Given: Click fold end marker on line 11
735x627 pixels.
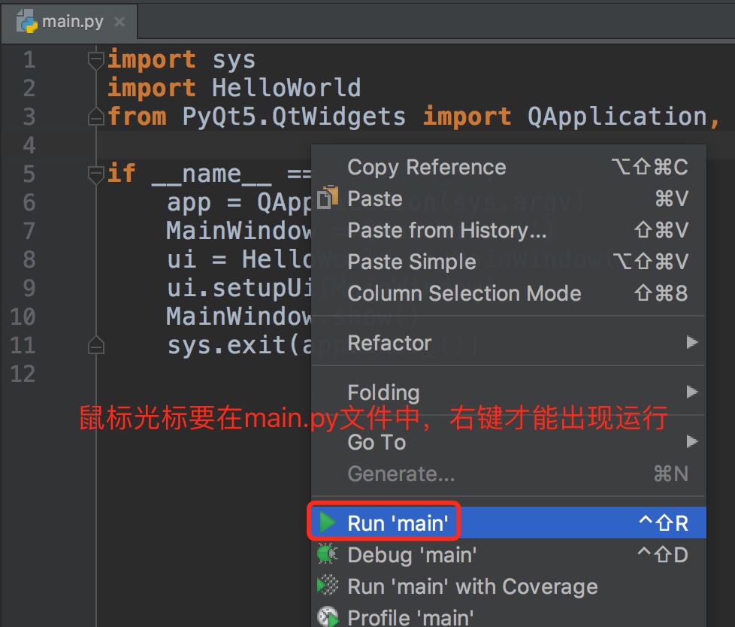Looking at the screenshot, I should coord(95,346).
